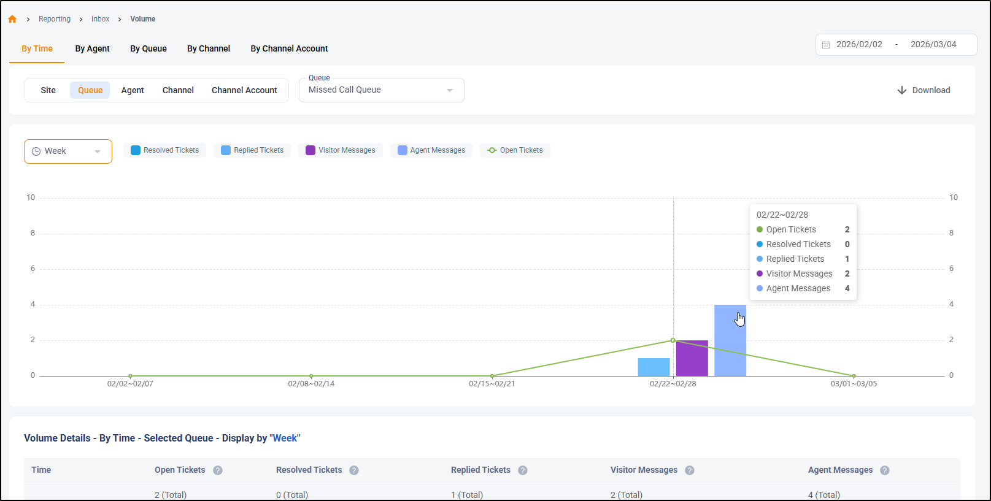
Task: Go to Reporting breadcrumb link
Action: tap(55, 19)
